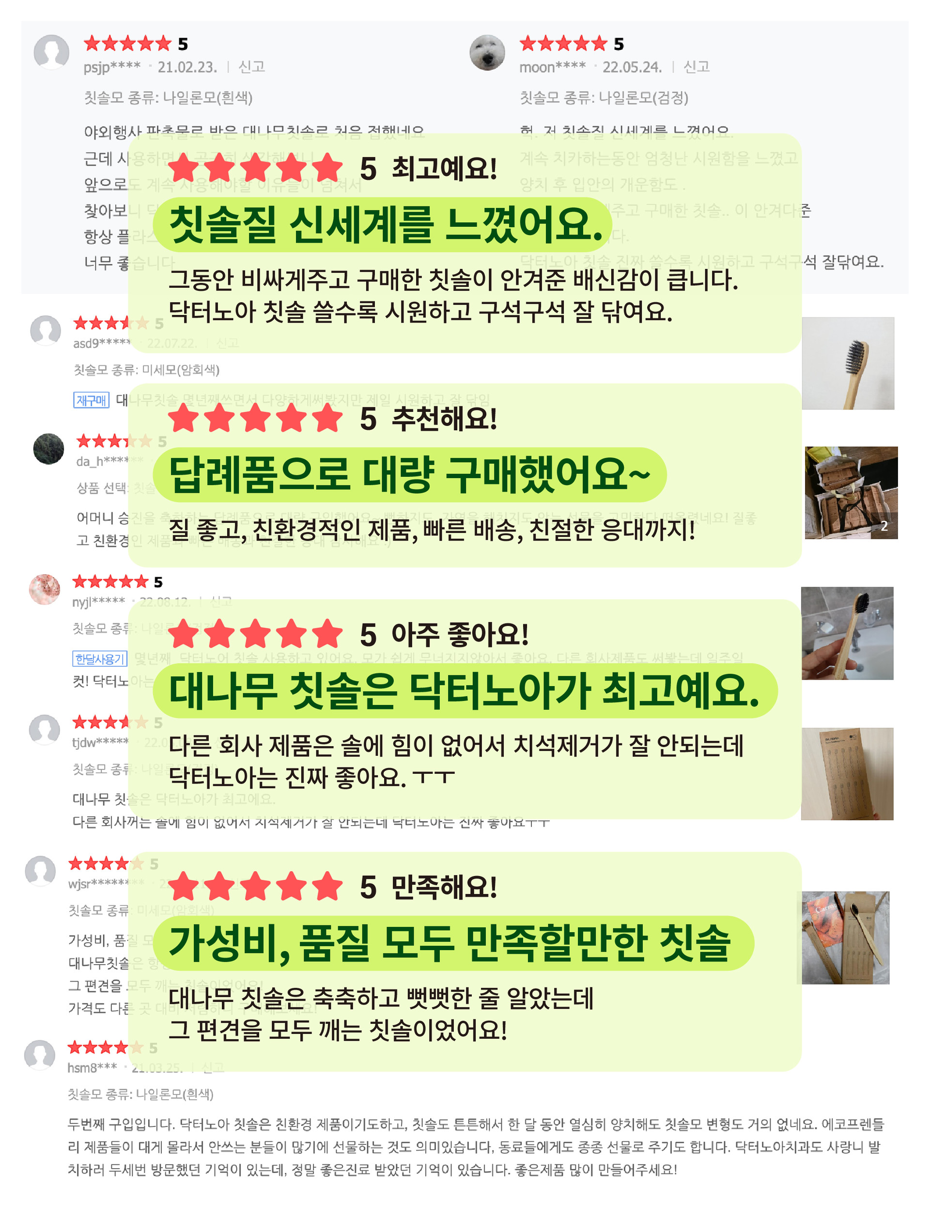
Task: Open kraft packaging box photo thumbnail
Action: 847,774
